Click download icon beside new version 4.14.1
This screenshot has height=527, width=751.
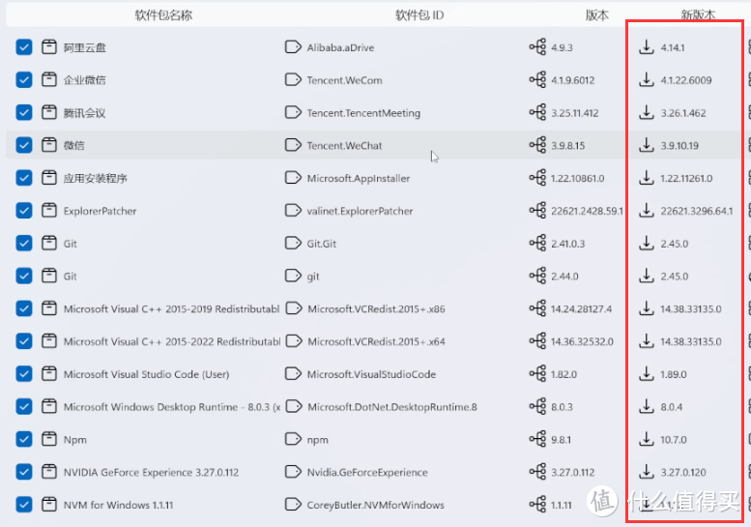point(647,47)
